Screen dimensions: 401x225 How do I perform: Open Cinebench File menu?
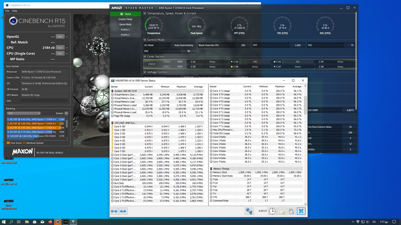coord(7,11)
